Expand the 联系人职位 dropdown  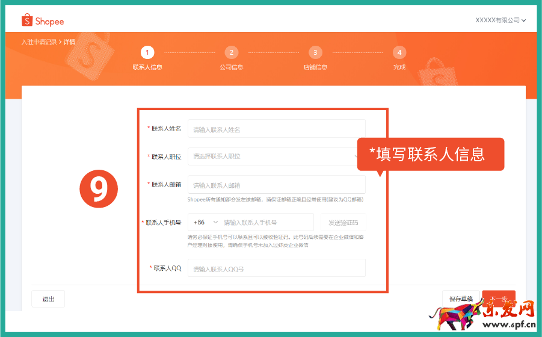tap(276, 156)
